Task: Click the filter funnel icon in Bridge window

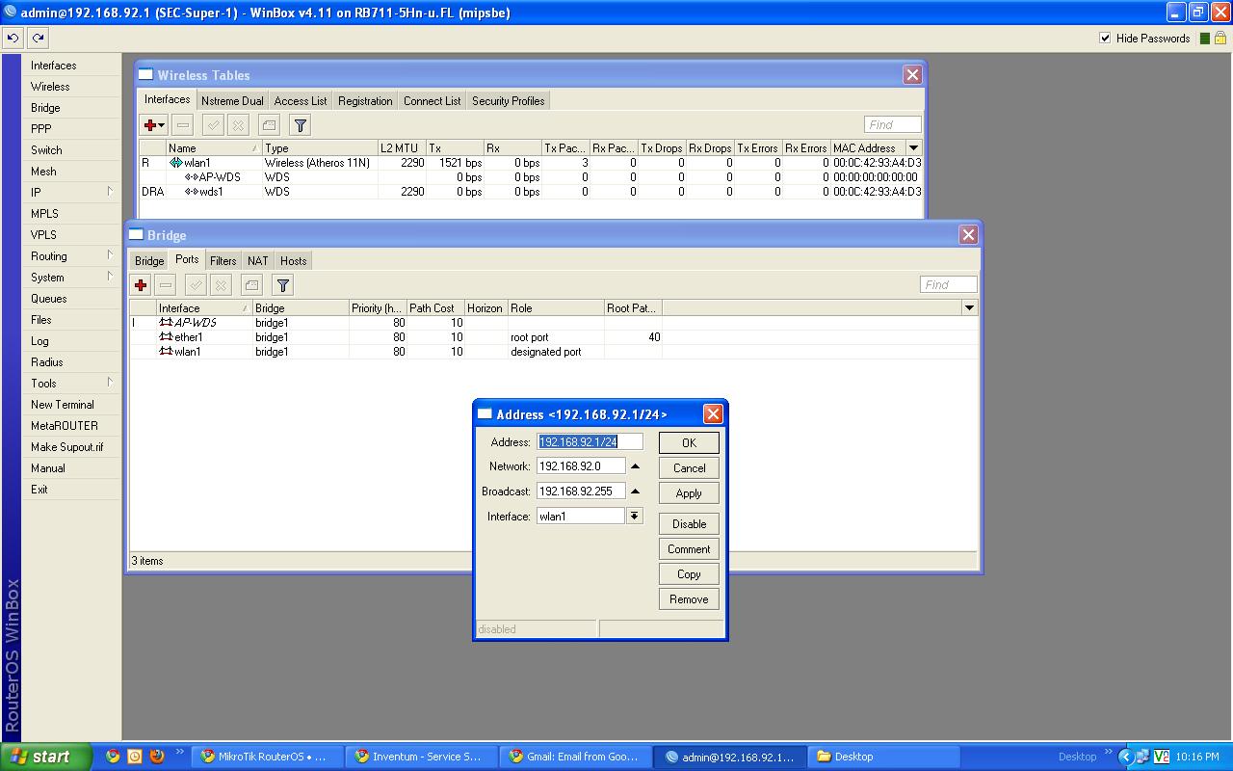Action: click(x=282, y=285)
